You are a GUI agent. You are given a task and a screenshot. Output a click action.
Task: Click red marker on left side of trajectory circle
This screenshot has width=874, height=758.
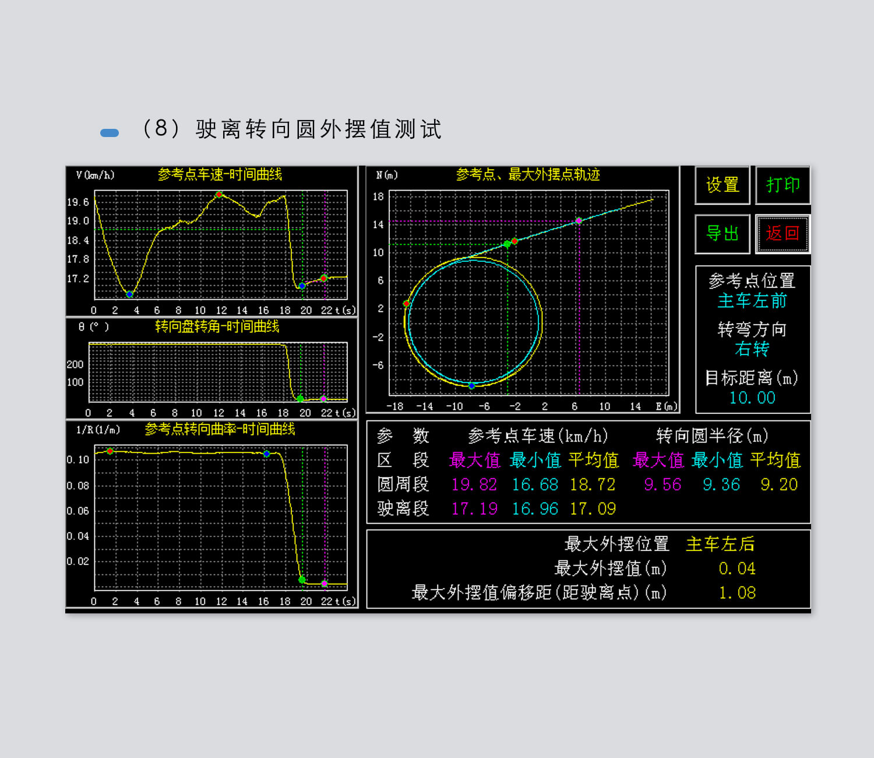pos(407,304)
